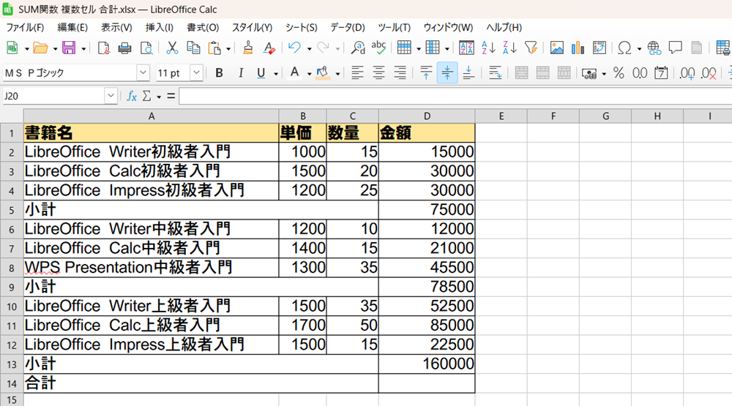
Task: Click the Print icon
Action: pos(124,48)
